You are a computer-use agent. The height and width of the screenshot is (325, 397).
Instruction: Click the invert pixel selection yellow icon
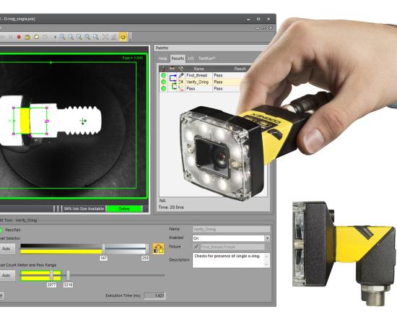(x=159, y=248)
